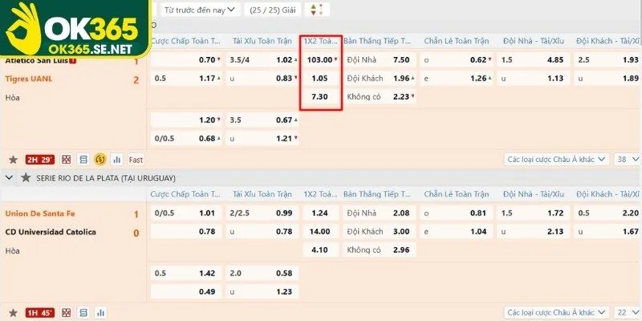Select handicap 0.5 odds 1.42
The image size is (642, 321).
tap(186, 273)
